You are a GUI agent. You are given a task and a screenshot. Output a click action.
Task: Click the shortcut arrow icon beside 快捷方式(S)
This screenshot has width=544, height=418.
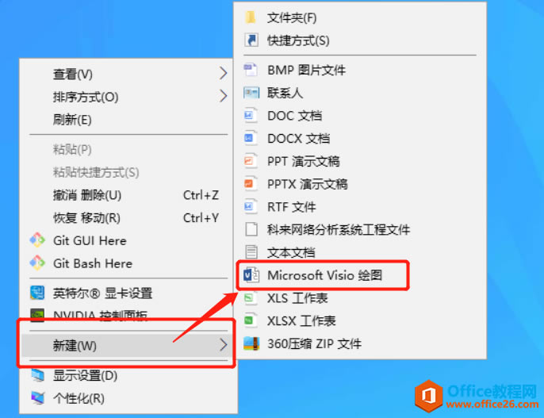[x=251, y=40]
